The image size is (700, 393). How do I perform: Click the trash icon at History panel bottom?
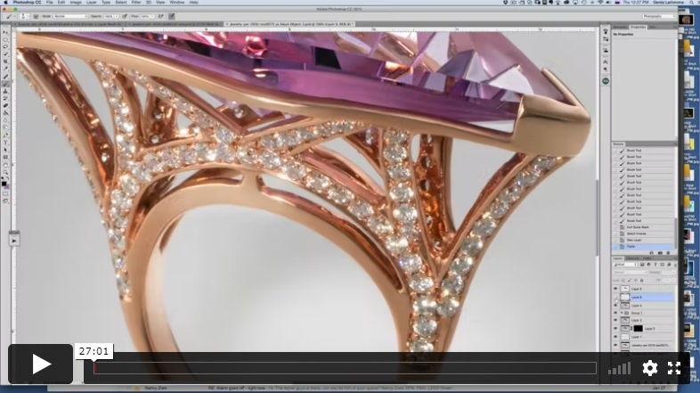pyautogui.click(x=668, y=253)
